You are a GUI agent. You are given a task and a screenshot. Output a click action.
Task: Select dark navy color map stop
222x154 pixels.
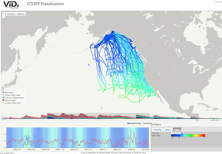[173, 138]
